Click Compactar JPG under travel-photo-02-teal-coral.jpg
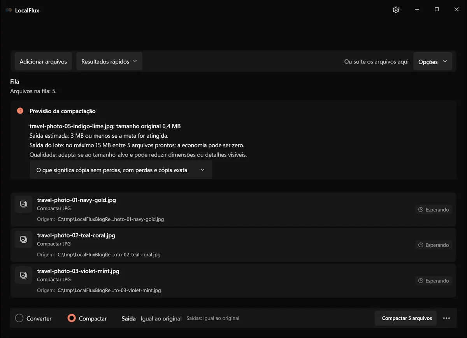467x338 pixels. pyautogui.click(x=54, y=244)
